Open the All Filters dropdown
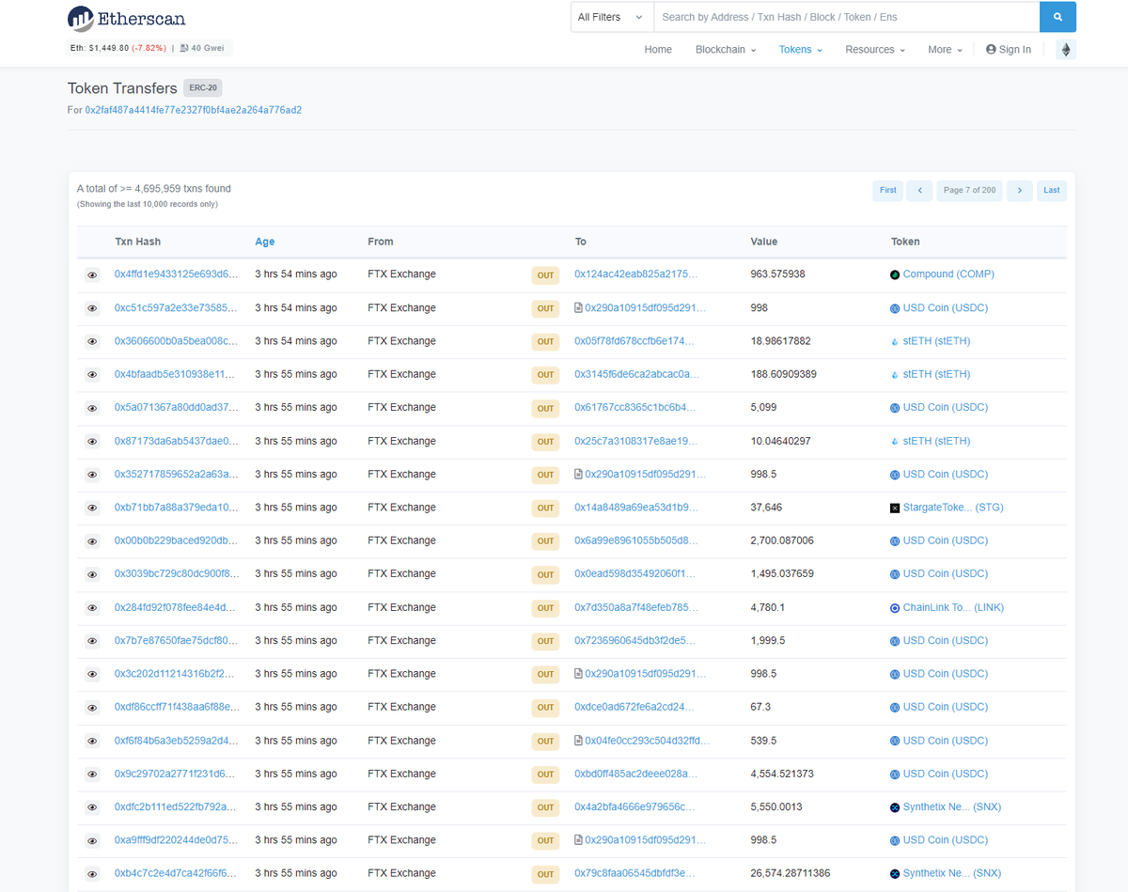This screenshot has height=892, width=1128. click(x=612, y=17)
